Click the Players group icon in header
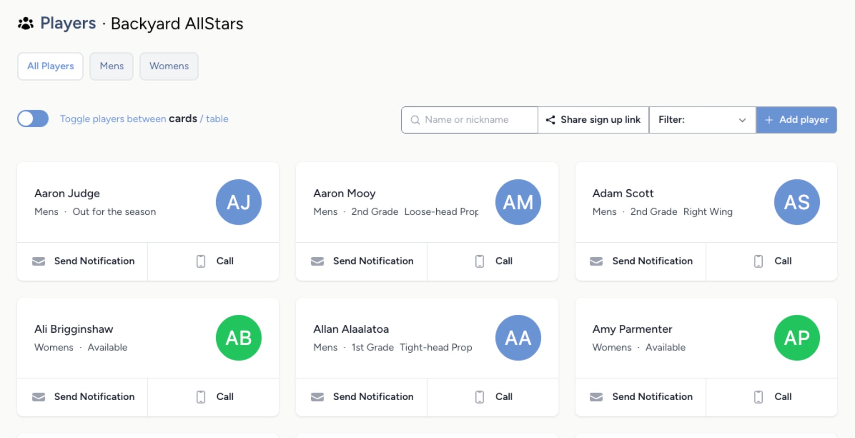This screenshot has height=438, width=855. click(x=26, y=23)
